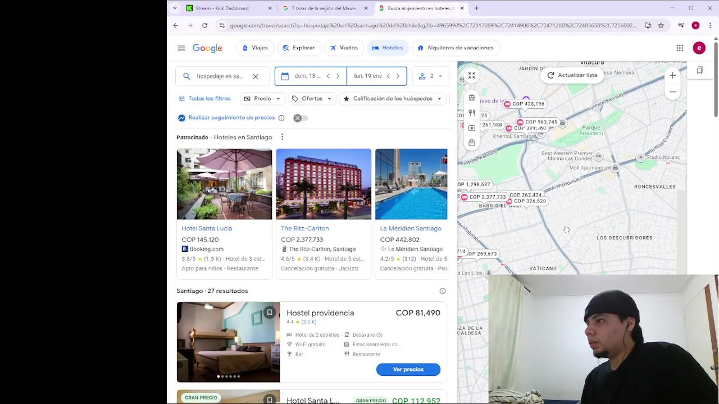Open the Google account avatar menu
The height and width of the screenshot is (404, 719).
tap(699, 48)
